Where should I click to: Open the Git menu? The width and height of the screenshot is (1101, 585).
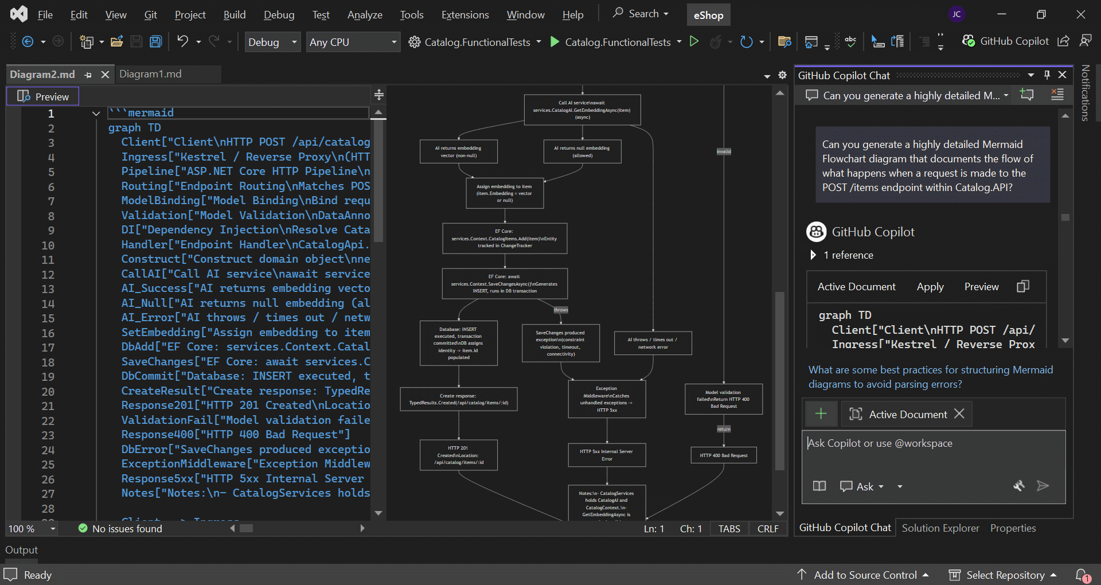tap(150, 14)
